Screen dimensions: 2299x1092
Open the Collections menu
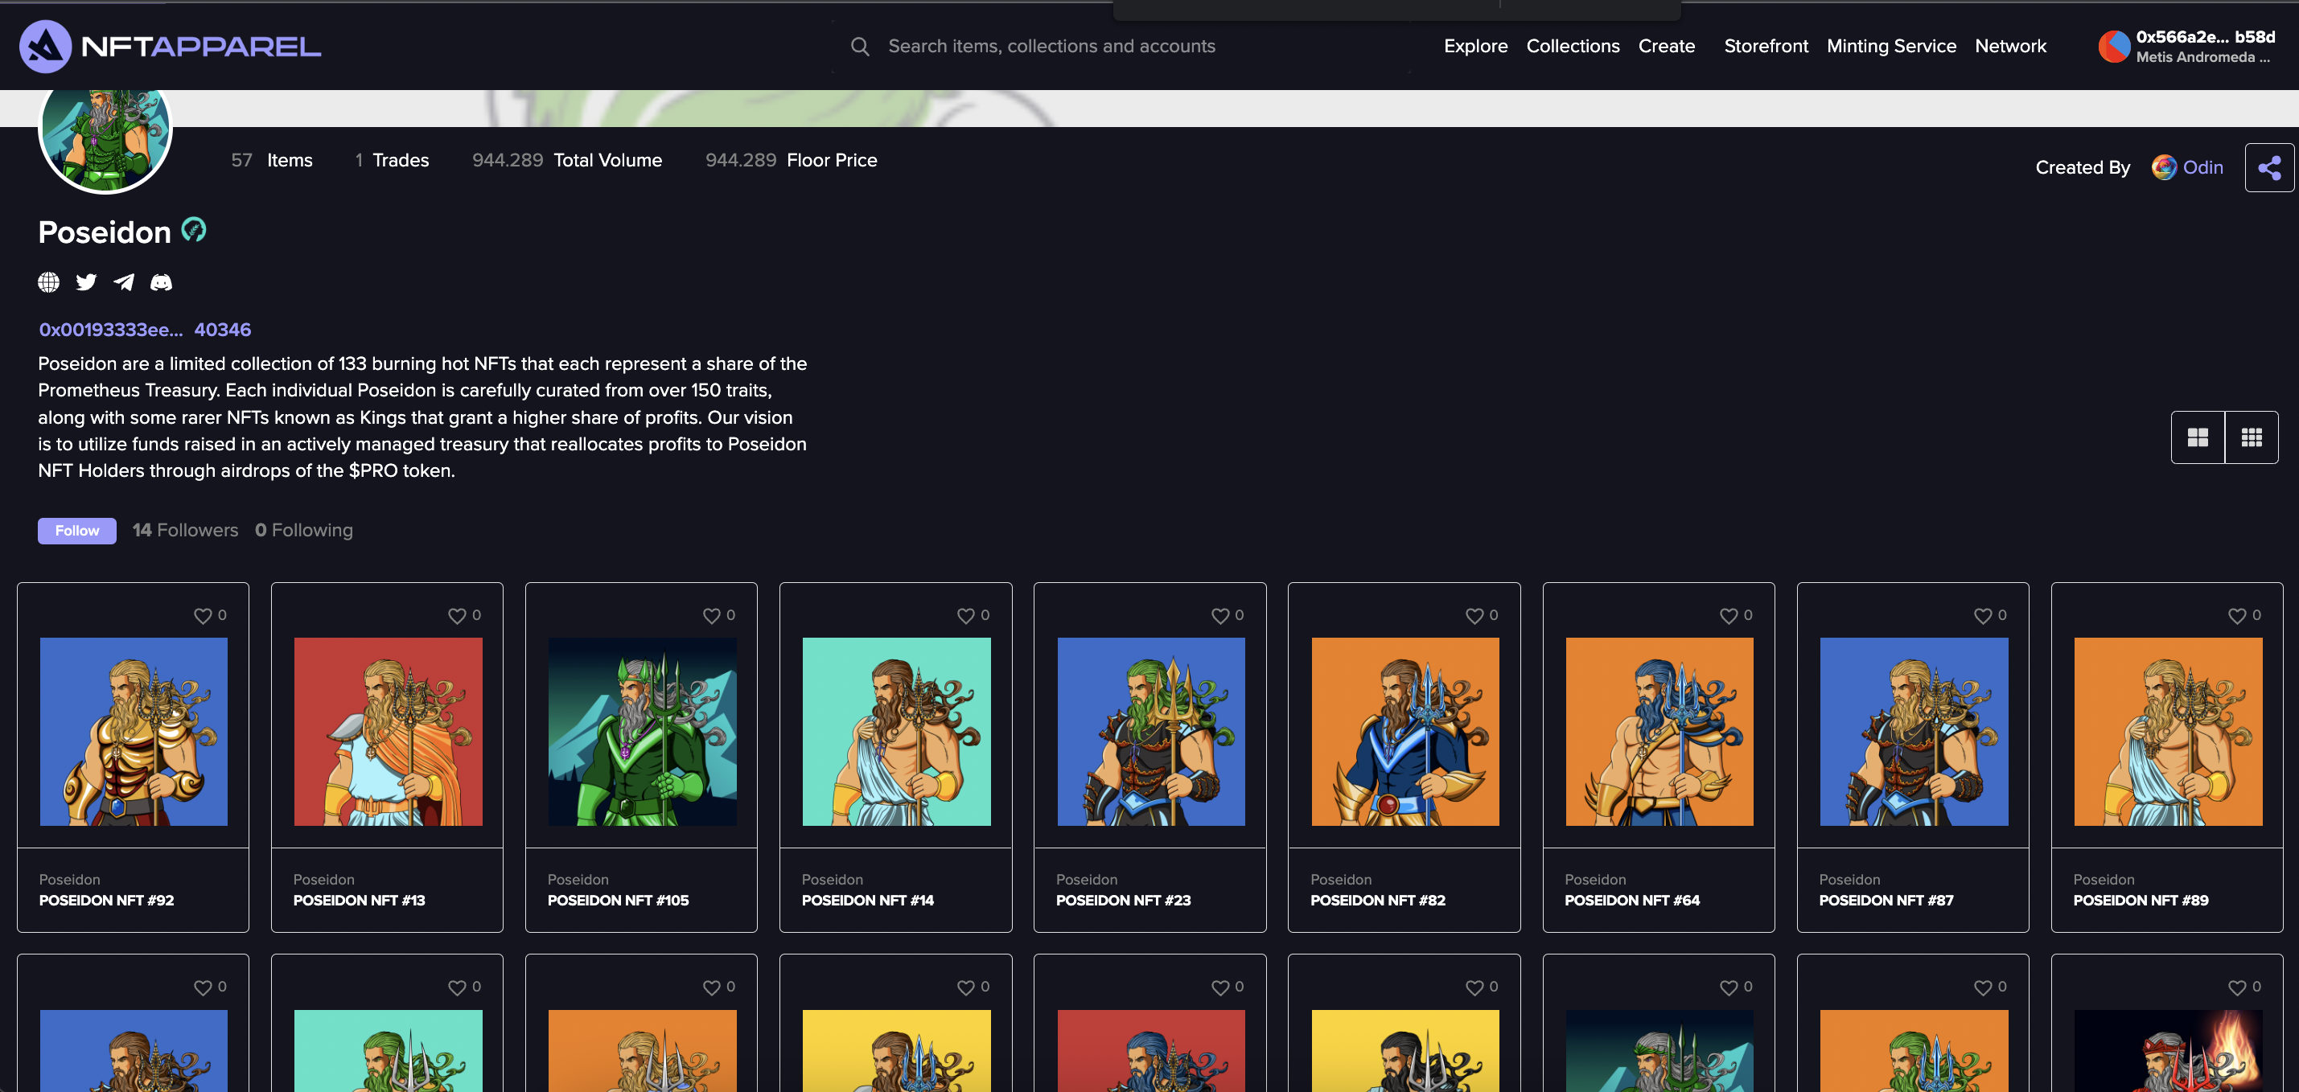pos(1573,47)
